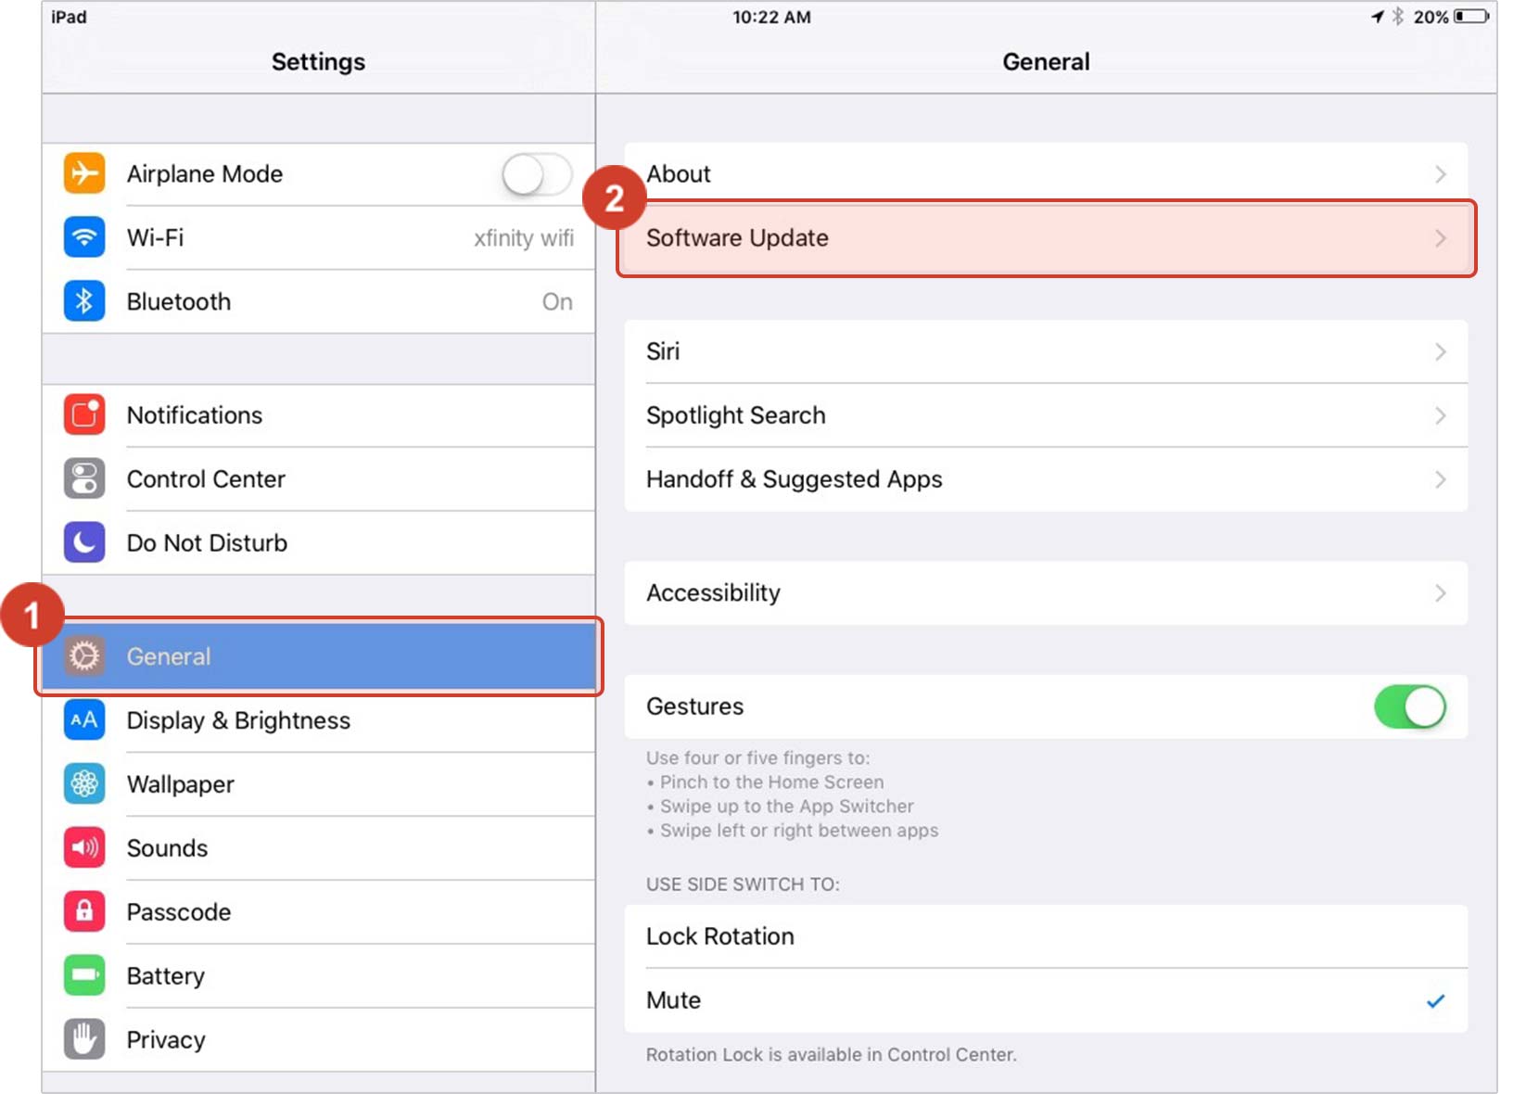
Task: Open Handoff & Suggested Apps
Action: [795, 479]
